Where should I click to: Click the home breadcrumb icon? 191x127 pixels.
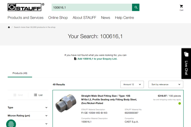[x=9, y=27]
